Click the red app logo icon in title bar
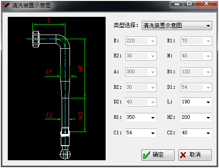Image resolution: width=219 pixels, height=168 pixels. tap(6, 5)
